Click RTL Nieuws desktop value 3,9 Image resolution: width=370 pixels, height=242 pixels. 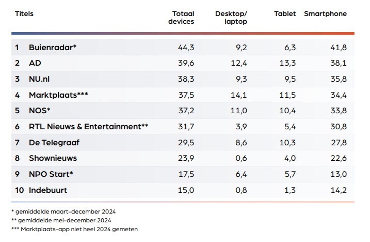[x=241, y=127]
